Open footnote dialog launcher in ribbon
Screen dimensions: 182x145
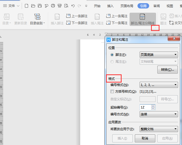pyautogui.click(x=155, y=28)
